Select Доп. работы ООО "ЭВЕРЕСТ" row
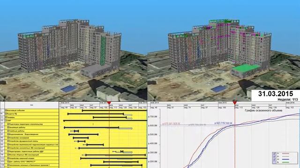This screenshot has width=300, height=168. point(30,161)
